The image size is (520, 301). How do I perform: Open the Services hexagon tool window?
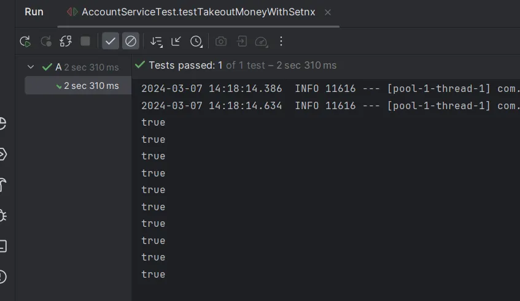[x=2, y=154]
